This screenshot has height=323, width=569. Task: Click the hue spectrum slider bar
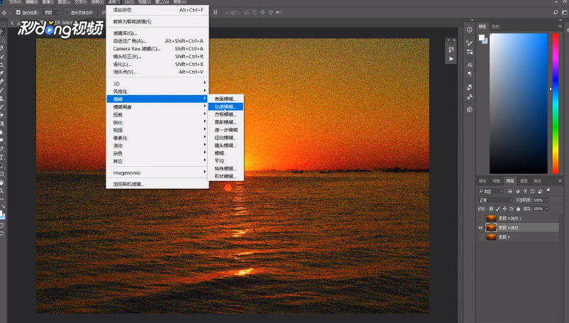tap(556, 104)
